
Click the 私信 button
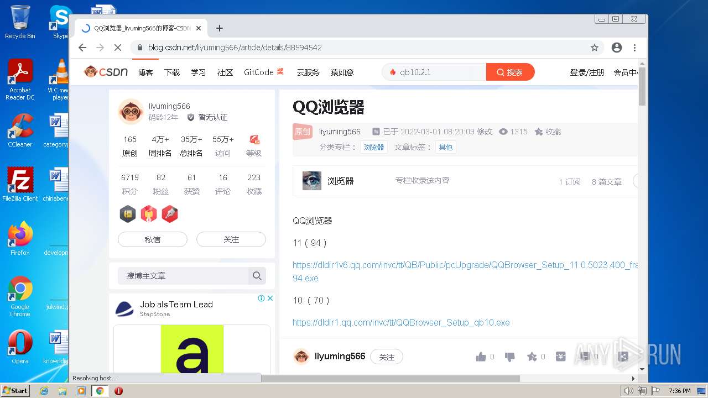[x=153, y=239]
